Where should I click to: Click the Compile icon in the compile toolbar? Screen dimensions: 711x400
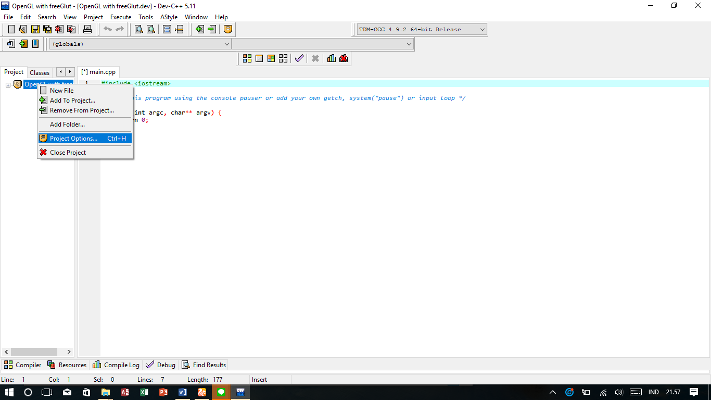click(x=247, y=58)
